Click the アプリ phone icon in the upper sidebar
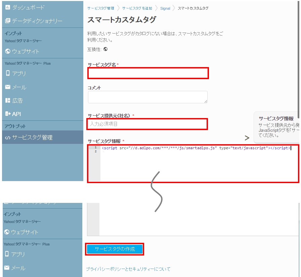 pos(8,73)
